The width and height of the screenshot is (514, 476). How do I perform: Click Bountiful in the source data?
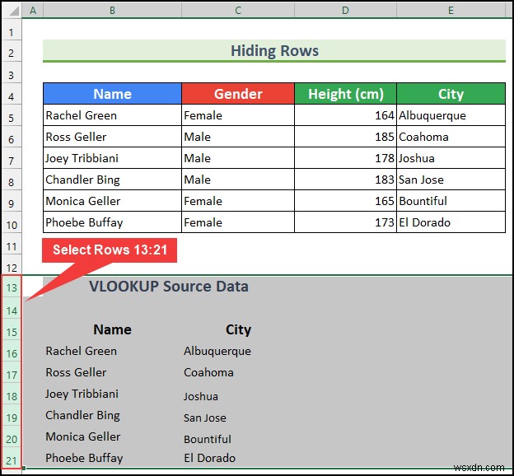coord(208,439)
